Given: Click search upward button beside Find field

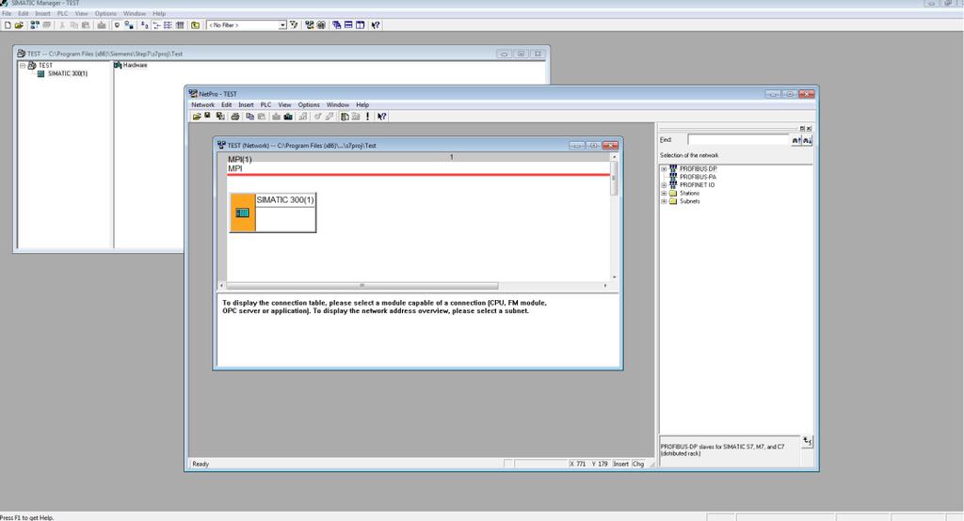Looking at the screenshot, I should [x=796, y=141].
